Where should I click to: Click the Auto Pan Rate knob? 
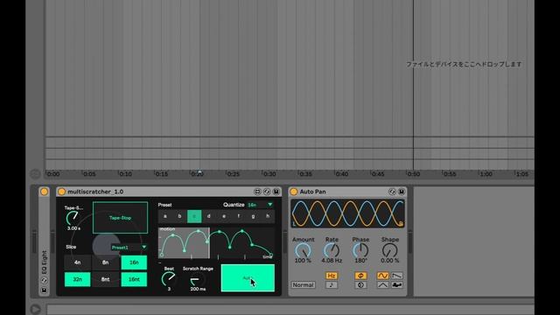click(x=332, y=251)
